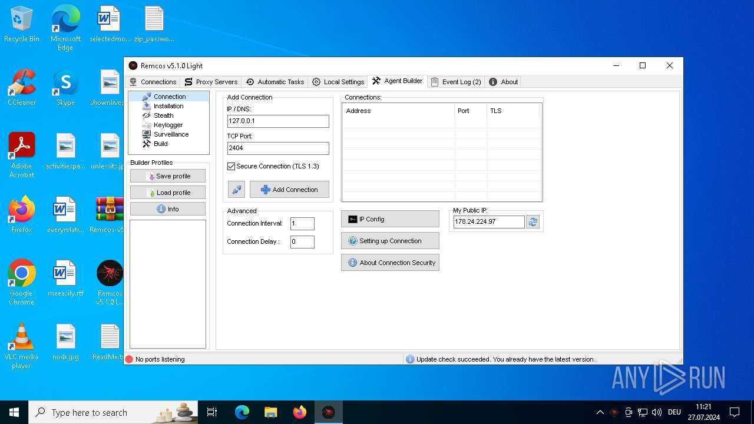This screenshot has height=424, width=754.
Task: Refresh the public IP address
Action: coord(533,222)
